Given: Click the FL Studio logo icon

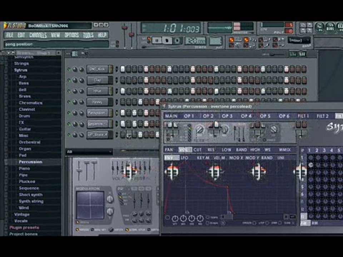Looking at the screenshot, I should pos(6,26).
